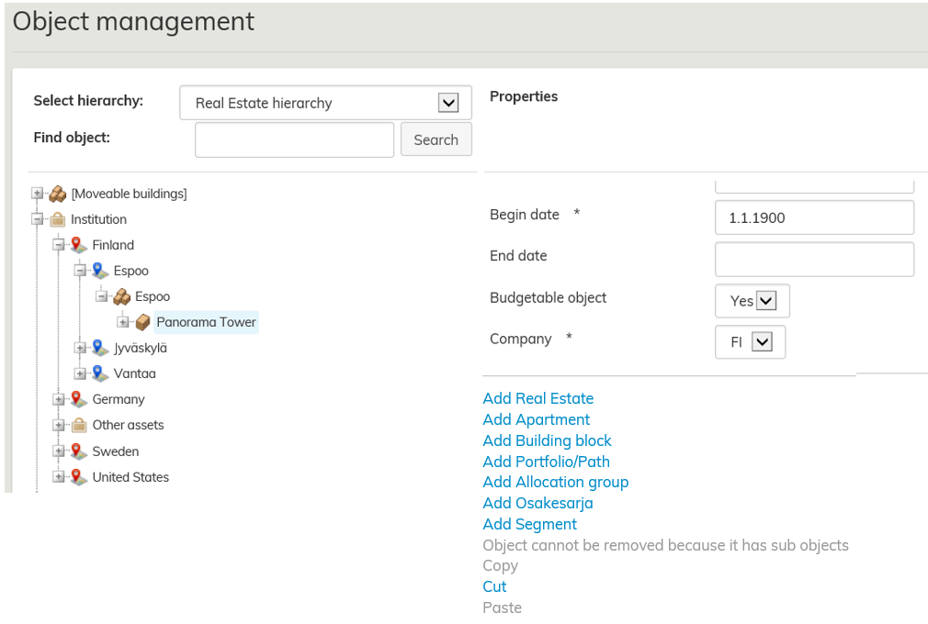Click the red map pin icon beside Finland
928x624 pixels.
tap(78, 245)
